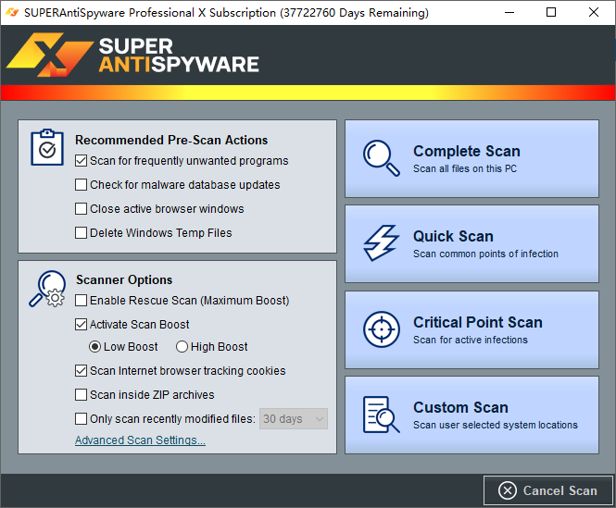Uncheck Activate Scan Boost
The height and width of the screenshot is (508, 616).
click(x=81, y=324)
